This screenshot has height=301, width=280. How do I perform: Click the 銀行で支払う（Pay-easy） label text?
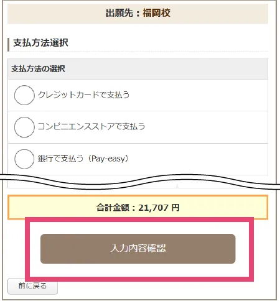(83, 159)
